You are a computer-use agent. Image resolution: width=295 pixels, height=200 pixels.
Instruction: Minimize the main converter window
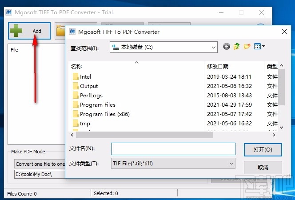(221, 12)
